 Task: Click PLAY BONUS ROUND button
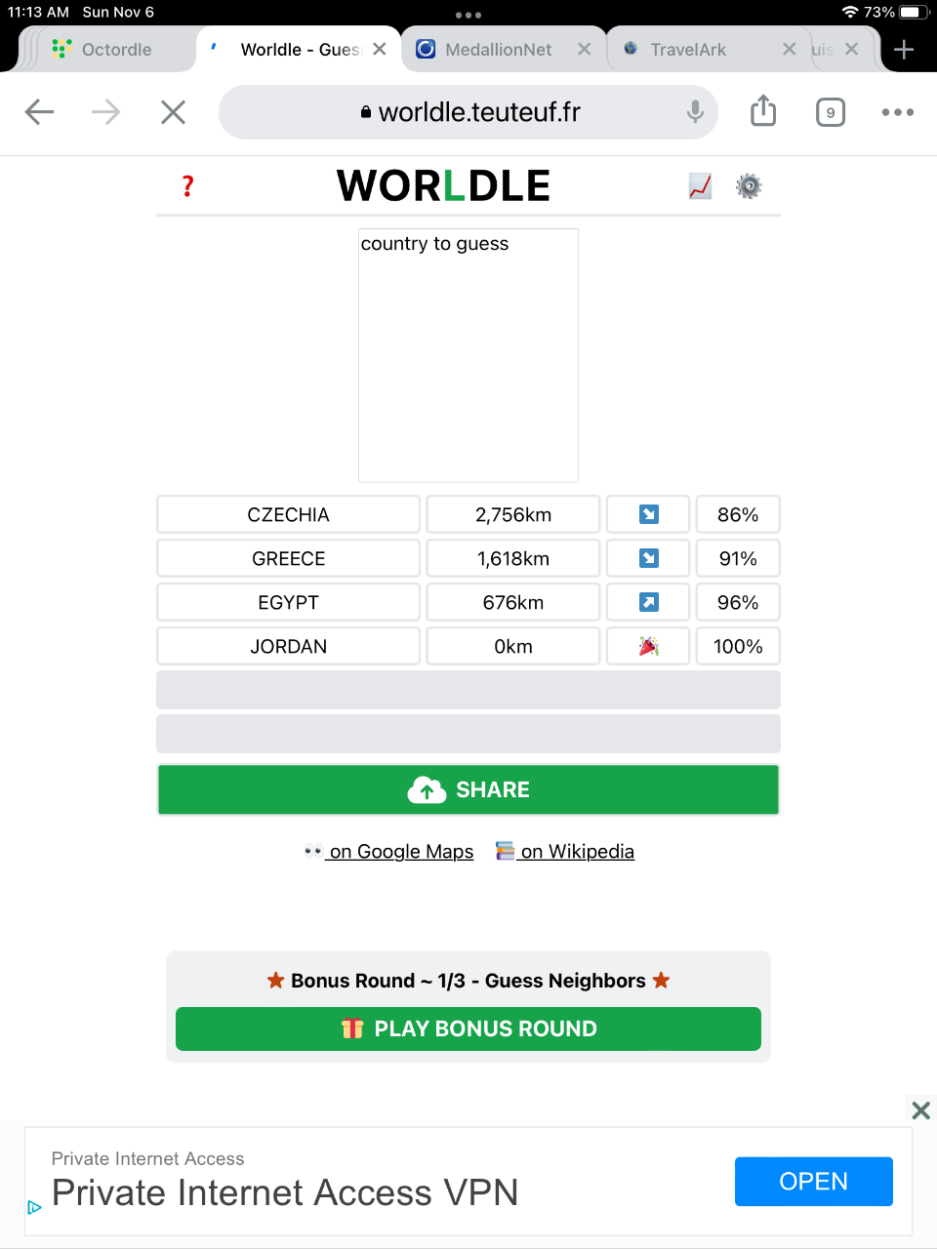click(x=468, y=1028)
